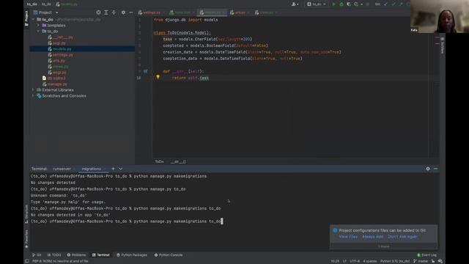Image resolution: width=469 pixels, height=264 pixels.
Task: Click the info icon in Git notification
Action: coord(335,230)
